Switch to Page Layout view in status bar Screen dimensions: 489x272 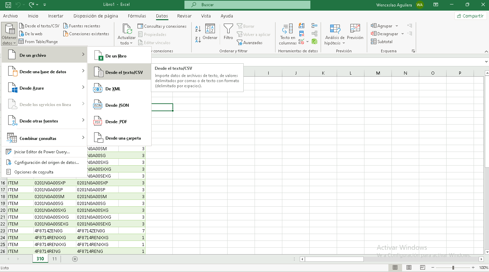409,268
